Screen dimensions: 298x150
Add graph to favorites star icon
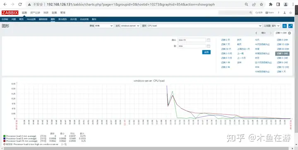coord(284,26)
